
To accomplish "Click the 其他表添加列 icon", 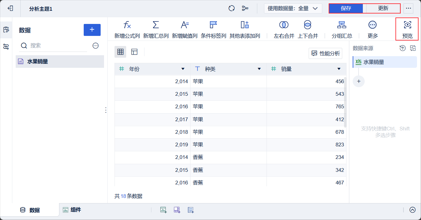I will point(245,25).
